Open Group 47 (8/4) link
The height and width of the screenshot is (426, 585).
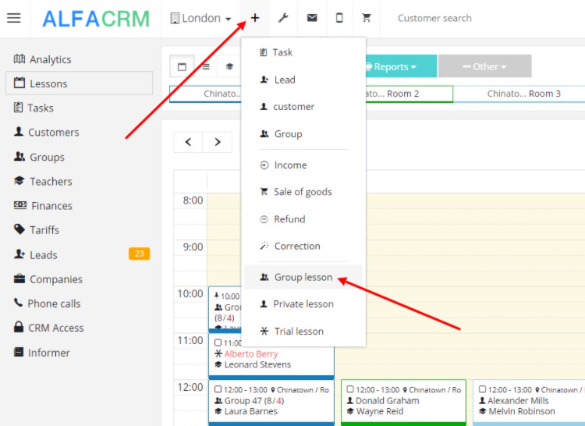click(254, 400)
